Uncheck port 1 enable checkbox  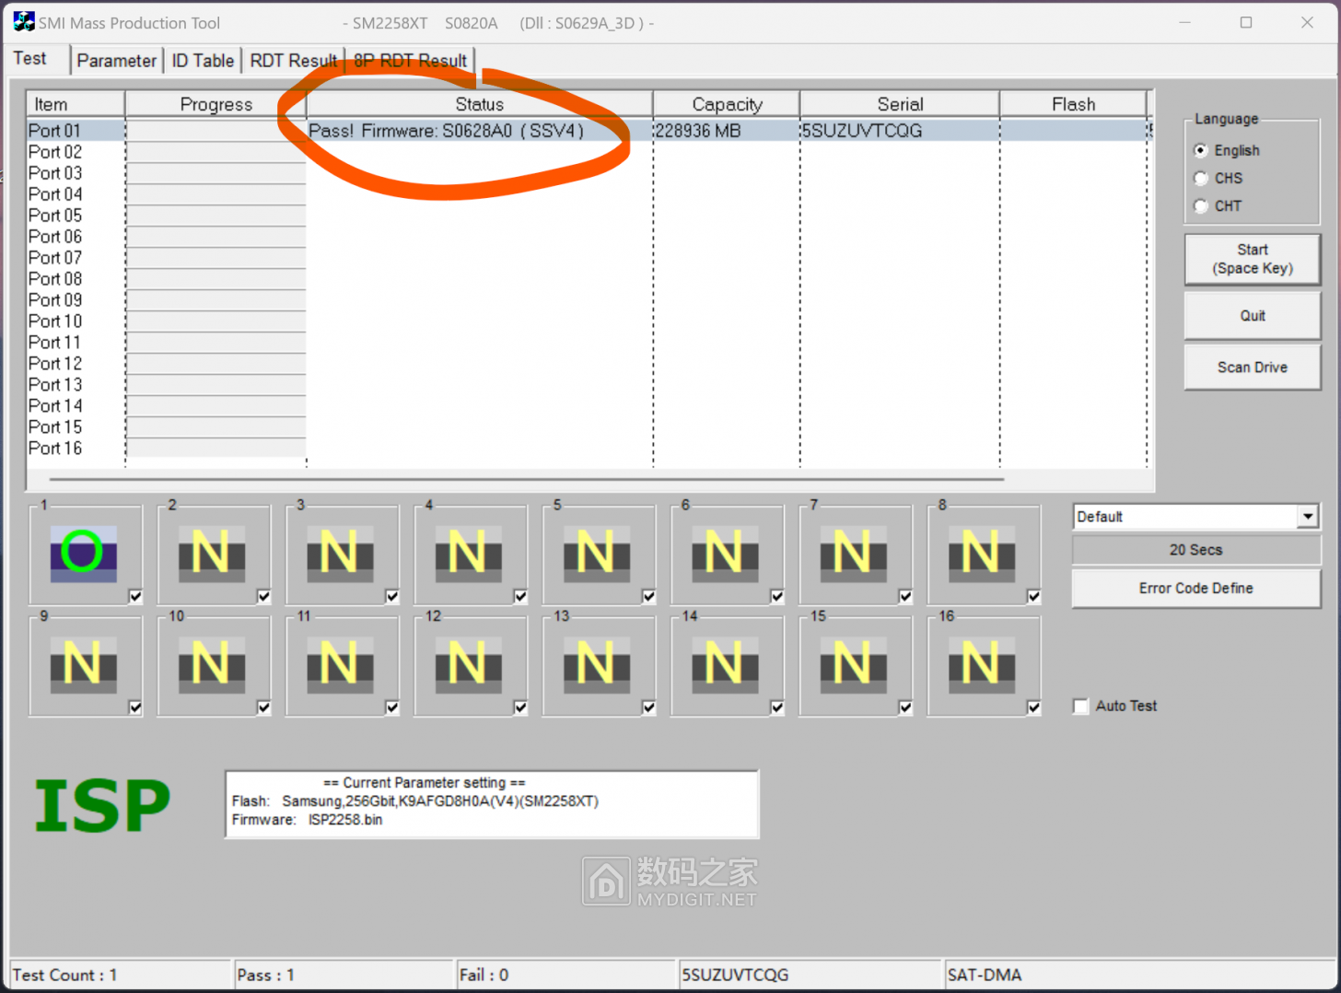[135, 596]
